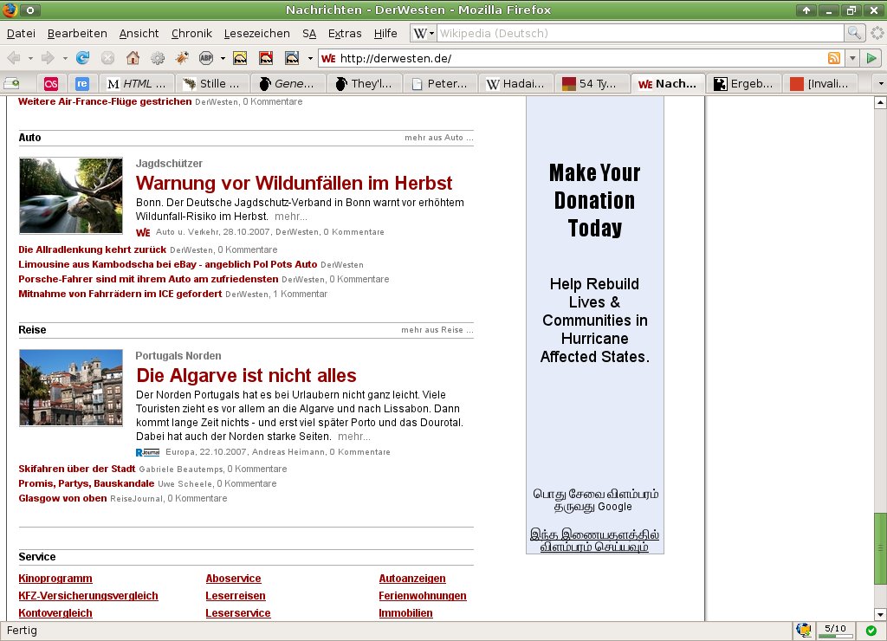This screenshot has width=887, height=641.
Task: Open 'Warnung vor Wildunfällen im Herbst' headline
Action: pyautogui.click(x=295, y=184)
